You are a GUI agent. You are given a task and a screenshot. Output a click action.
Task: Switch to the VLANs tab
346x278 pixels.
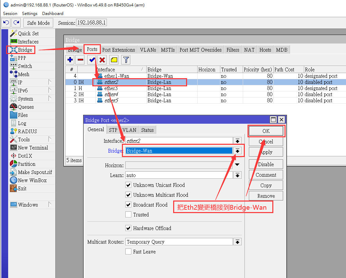(148, 50)
